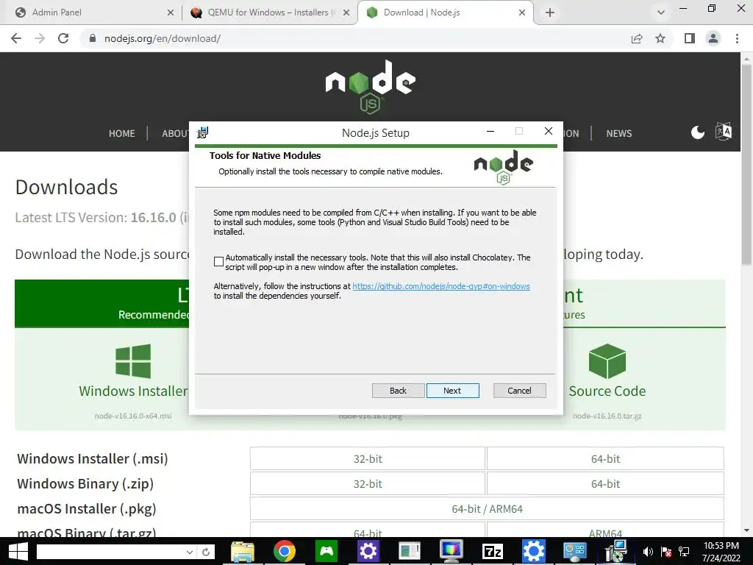Download macOS Installer 64-bit / ARM64
Viewport: 753px width, 565px height.
click(487, 509)
